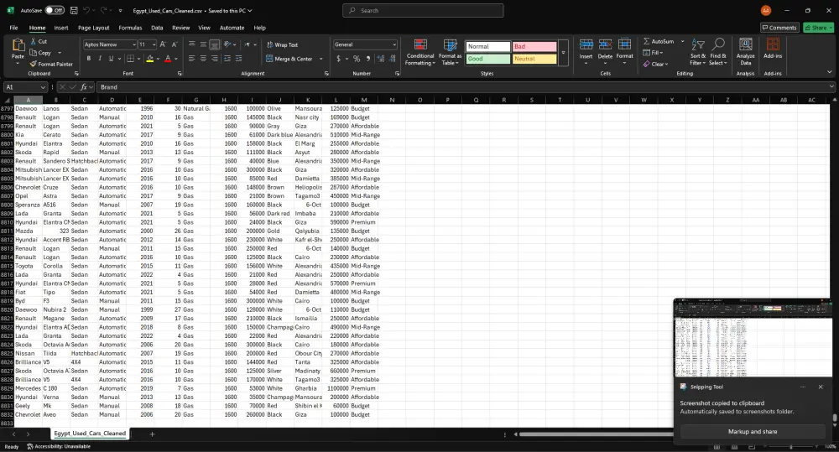Switch to the Formulas tab
This screenshot has width=839, height=452.
click(x=130, y=28)
